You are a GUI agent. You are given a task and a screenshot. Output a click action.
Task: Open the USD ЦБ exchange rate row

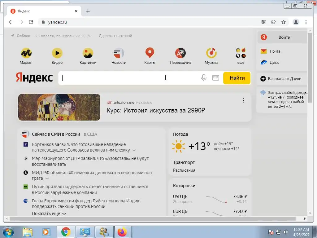coord(210,199)
